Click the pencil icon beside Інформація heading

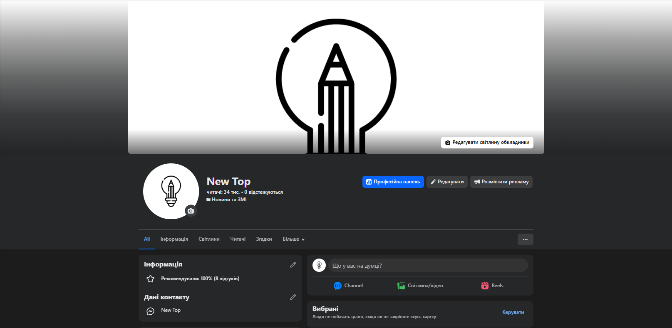pyautogui.click(x=293, y=265)
